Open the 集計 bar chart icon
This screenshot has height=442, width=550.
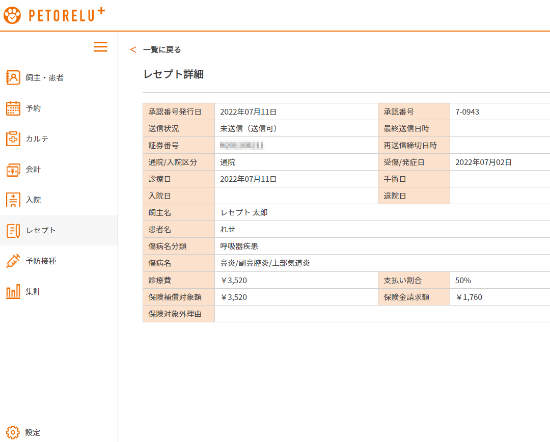[x=13, y=291]
